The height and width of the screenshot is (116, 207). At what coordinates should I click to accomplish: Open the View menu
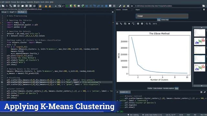(47, 2)
